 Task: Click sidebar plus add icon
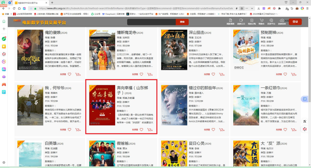[x=4, y=29]
